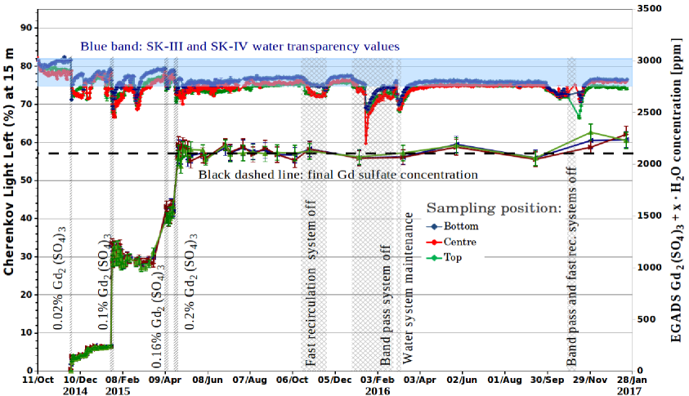The width and height of the screenshot is (689, 396).
Task: Click the '0.1% Gd2(SO4)3' vertical label
Action: [104, 282]
